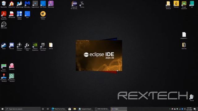This screenshot has height=111, width=198.
Task: Switch to the Edge browser taskbar window
Action: click(59, 109)
